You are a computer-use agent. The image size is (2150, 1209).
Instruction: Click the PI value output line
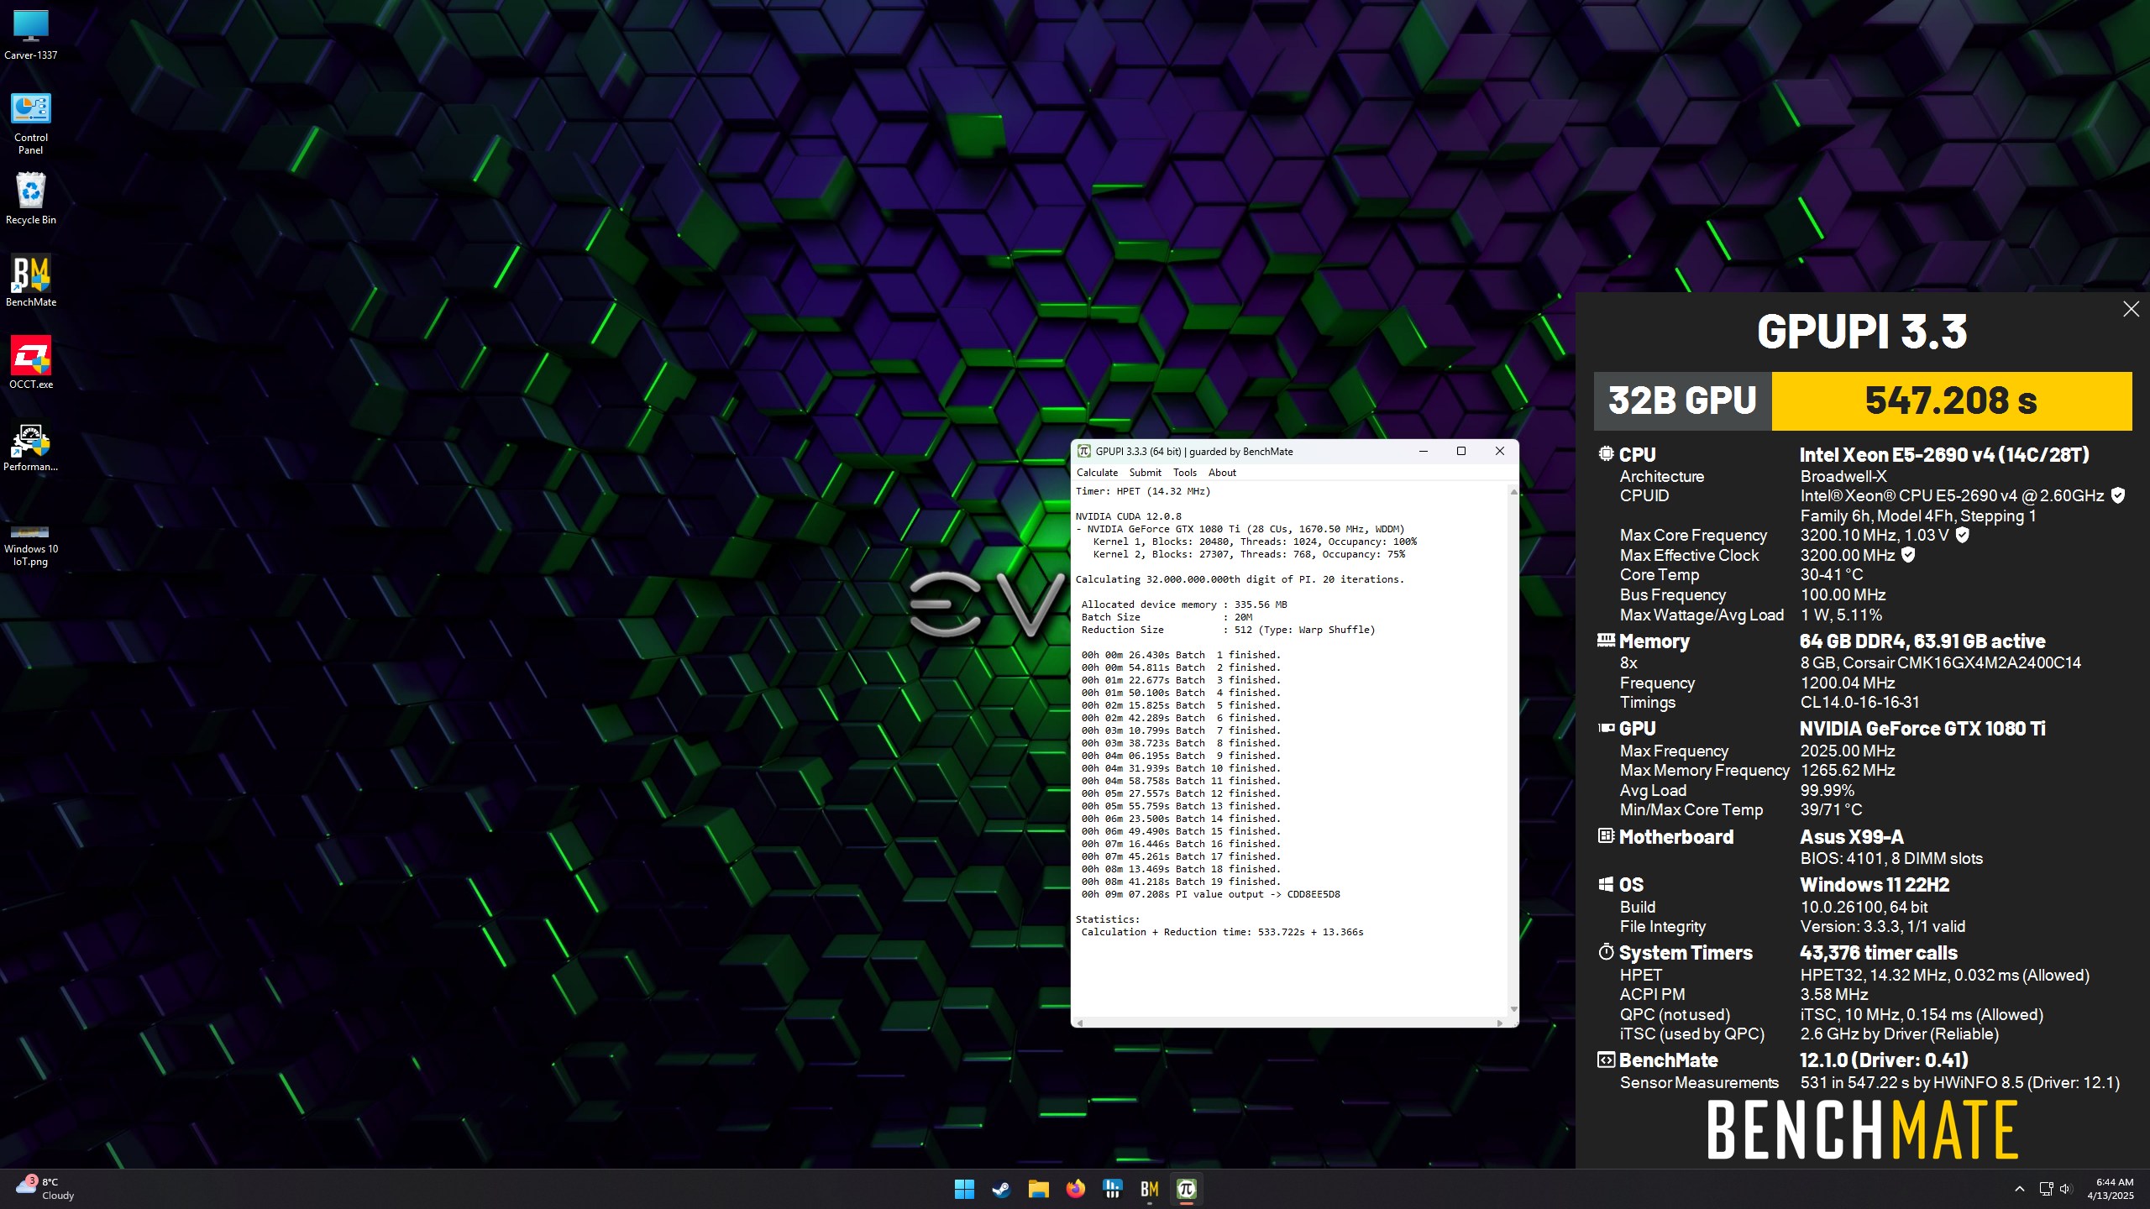coord(1210,894)
